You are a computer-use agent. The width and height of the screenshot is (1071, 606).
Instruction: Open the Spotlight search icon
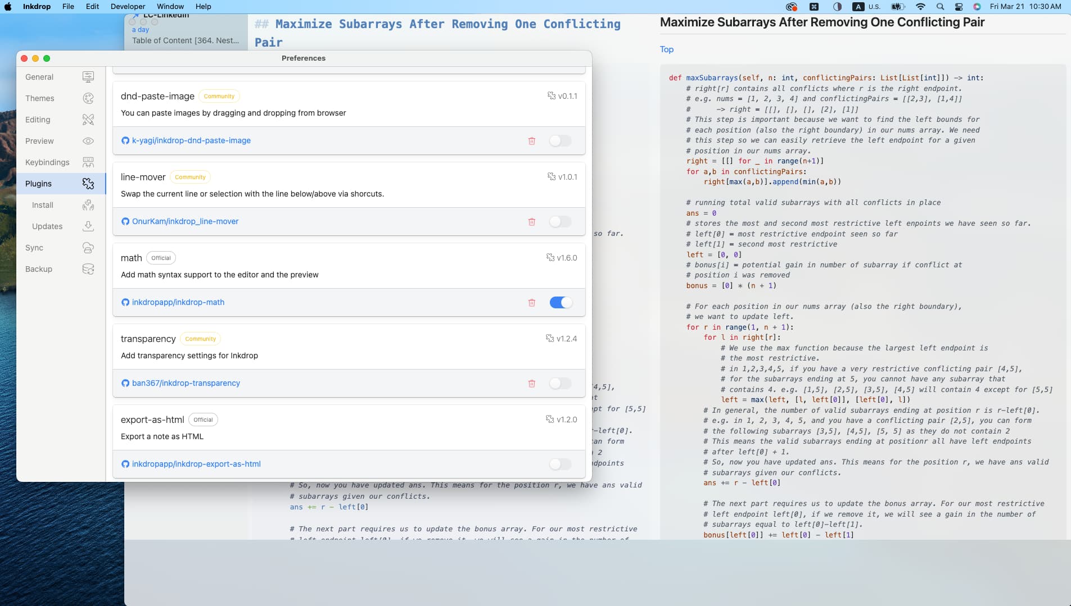coord(940,7)
